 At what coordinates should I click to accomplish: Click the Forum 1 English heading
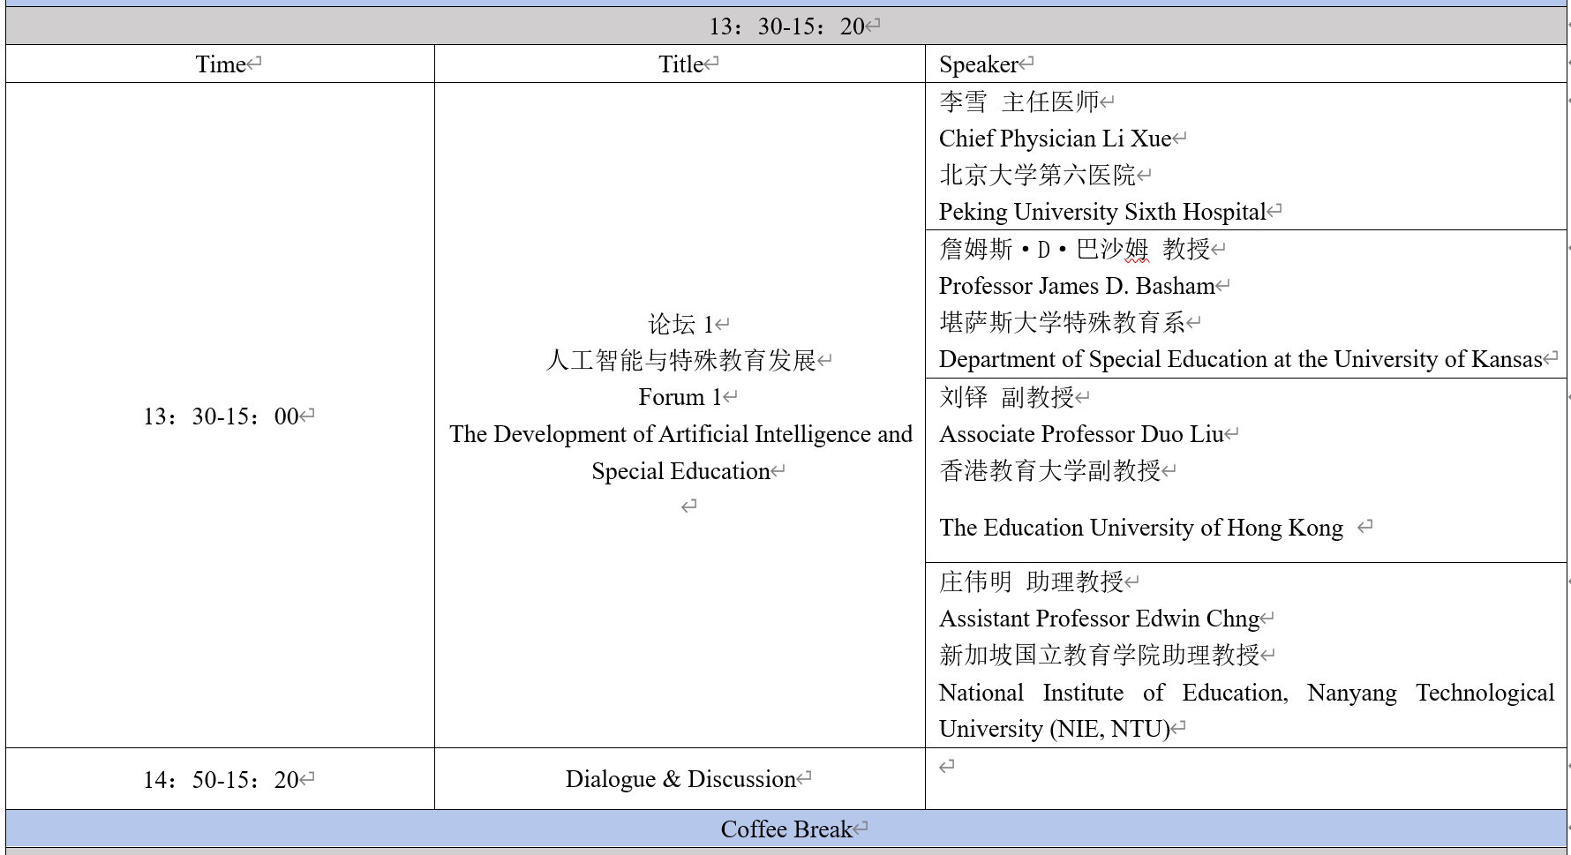(x=680, y=397)
